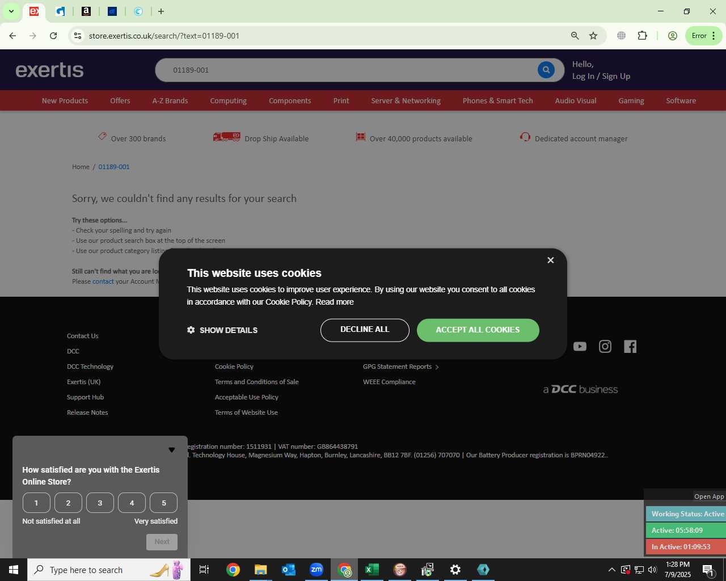Collapse the satisfaction survey panel
This screenshot has height=581, width=726.
click(x=172, y=450)
